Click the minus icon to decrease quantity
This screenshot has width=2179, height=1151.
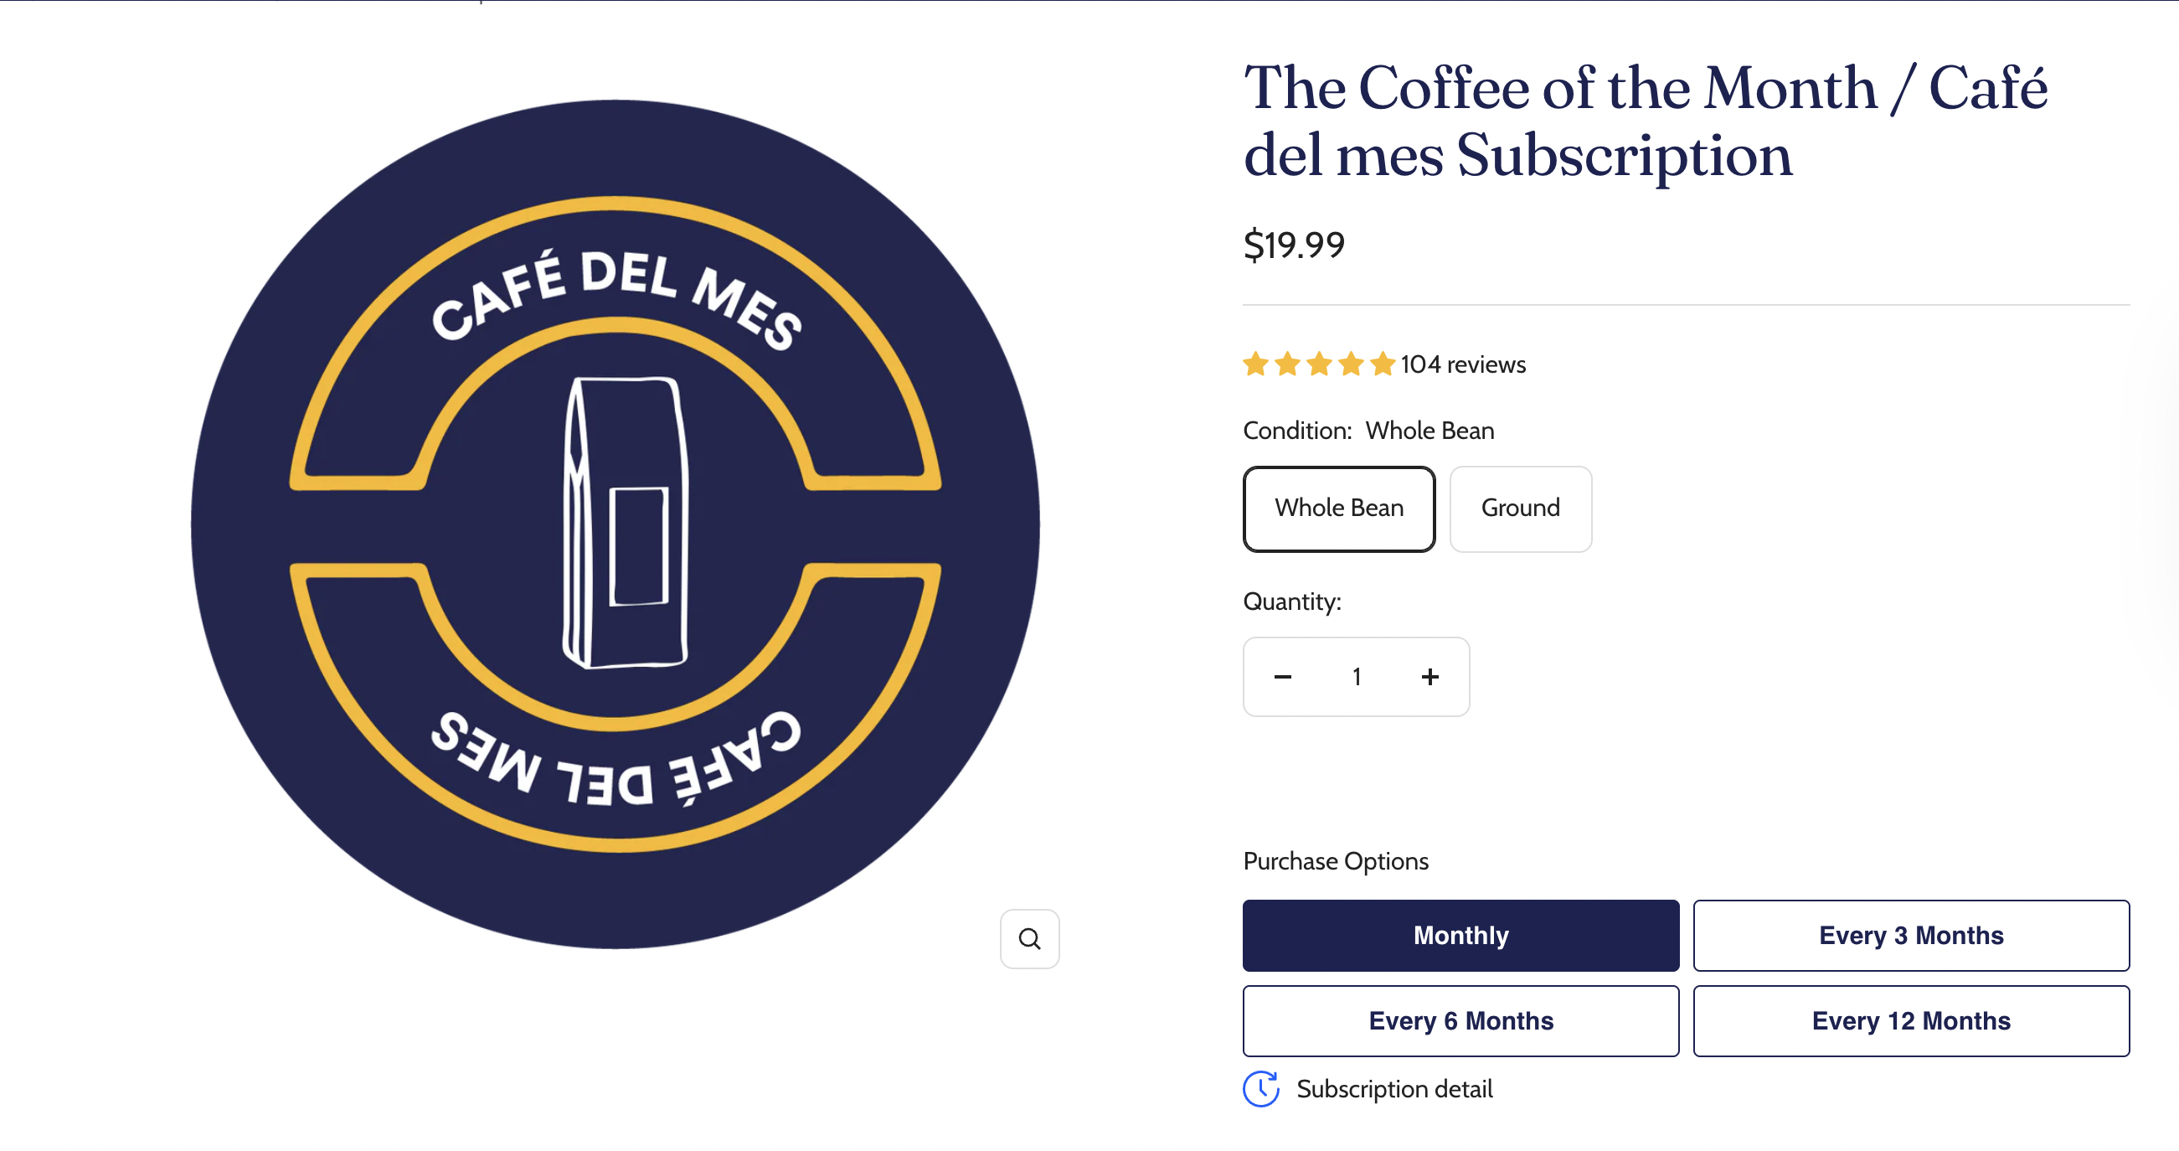pyautogui.click(x=1282, y=676)
